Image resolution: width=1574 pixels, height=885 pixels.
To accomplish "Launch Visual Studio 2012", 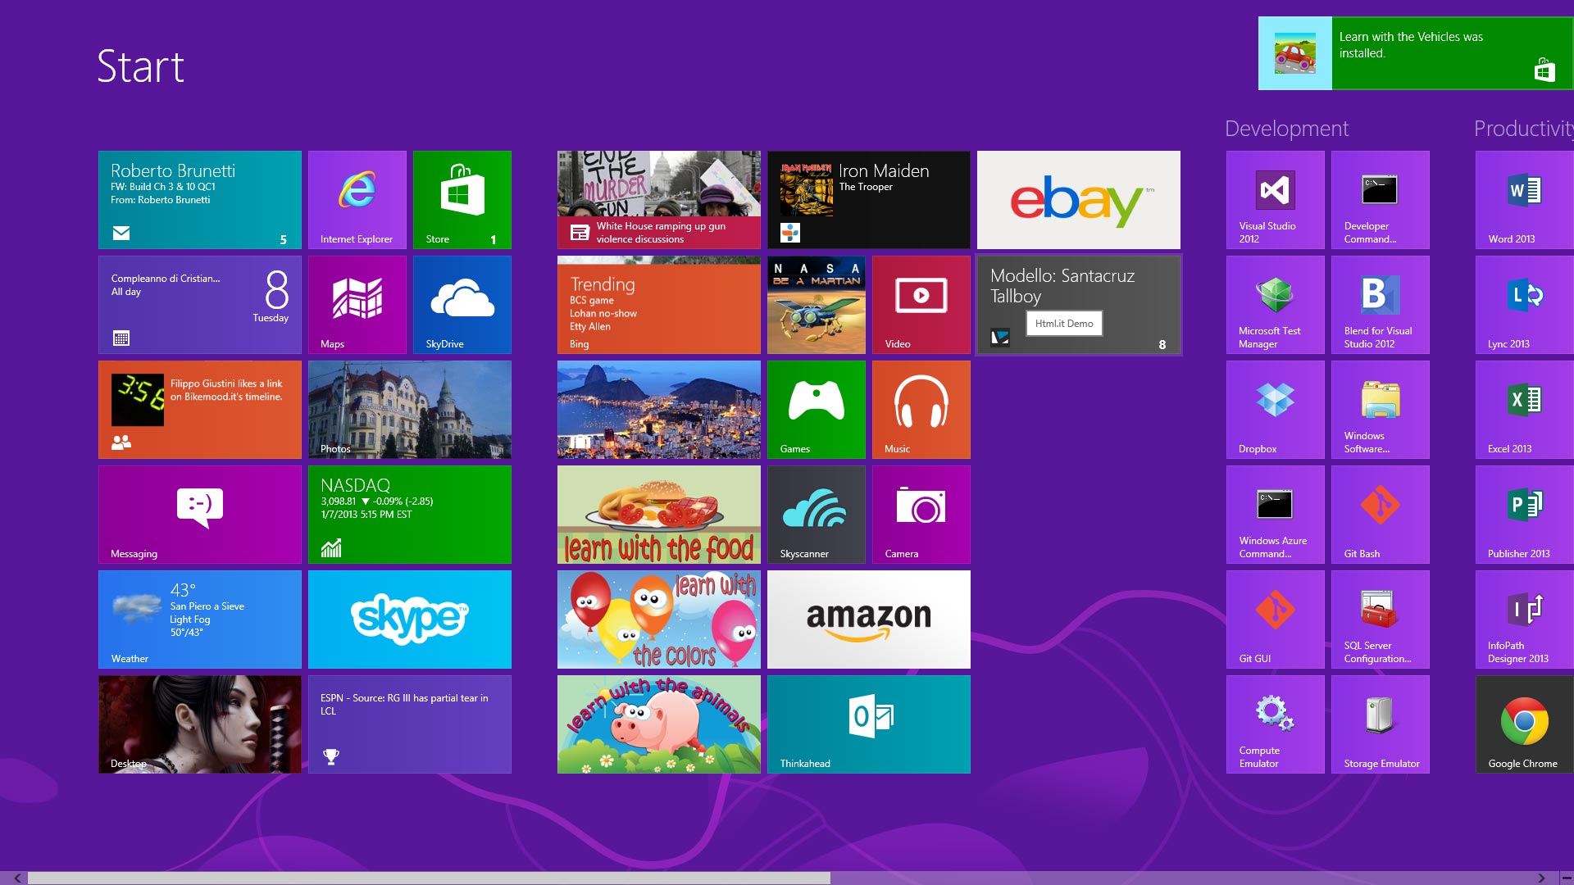I will pos(1276,200).
